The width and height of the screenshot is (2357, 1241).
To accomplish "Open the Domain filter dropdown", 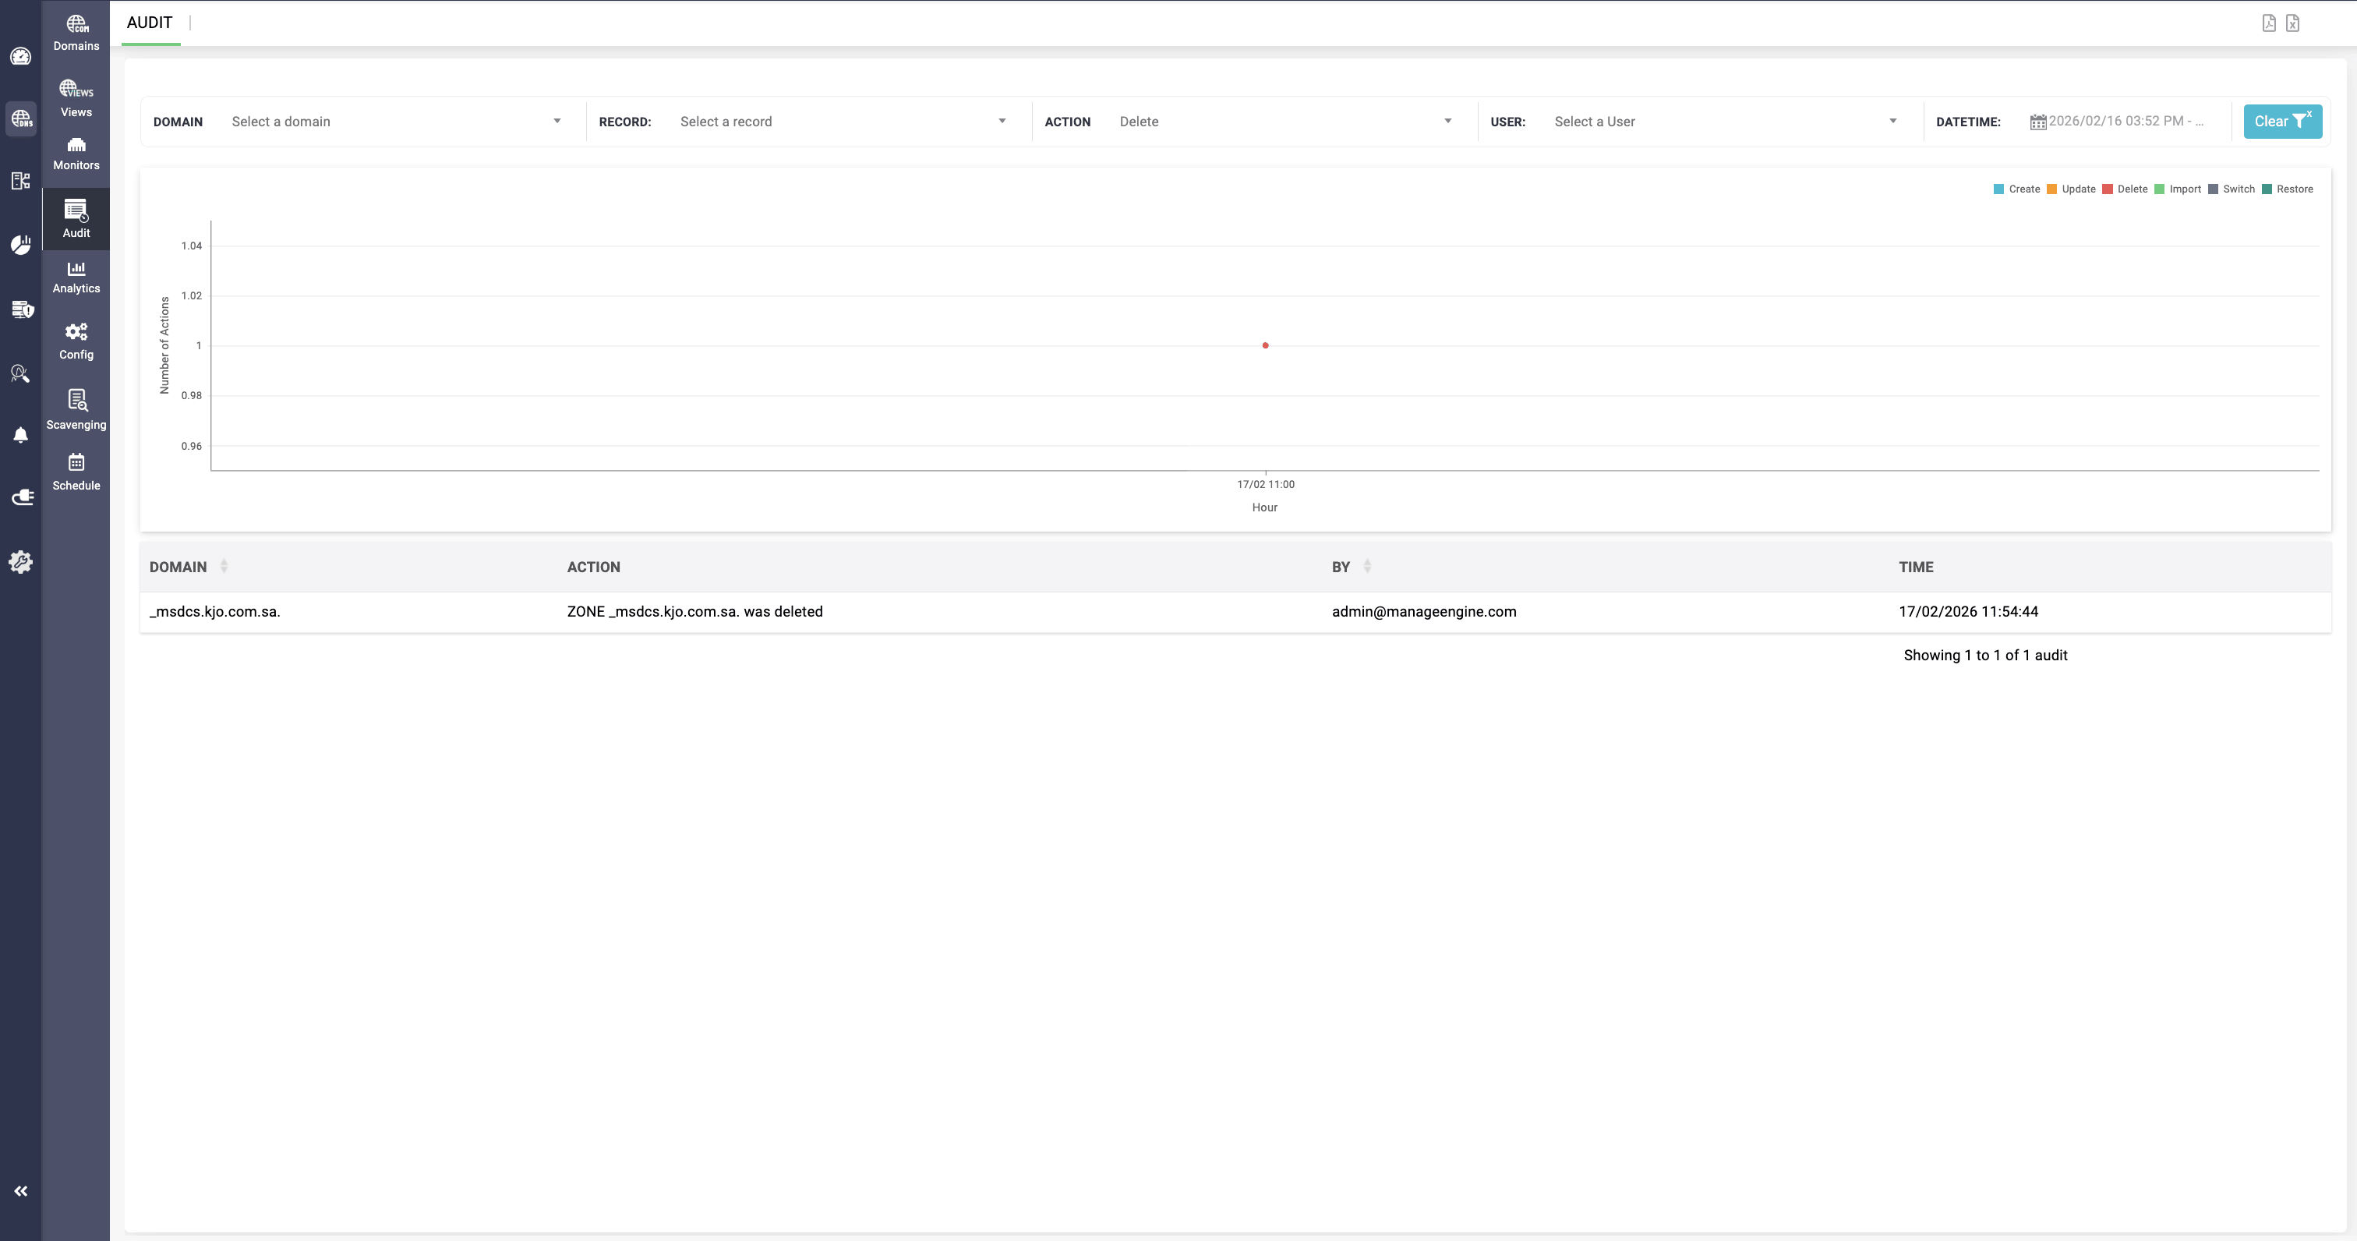I will pyautogui.click(x=395, y=122).
